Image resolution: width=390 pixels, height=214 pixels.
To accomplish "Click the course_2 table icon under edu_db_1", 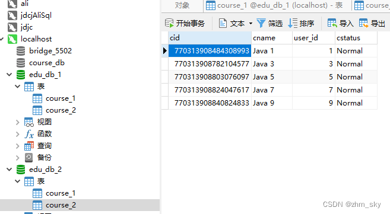I will coord(37,110).
